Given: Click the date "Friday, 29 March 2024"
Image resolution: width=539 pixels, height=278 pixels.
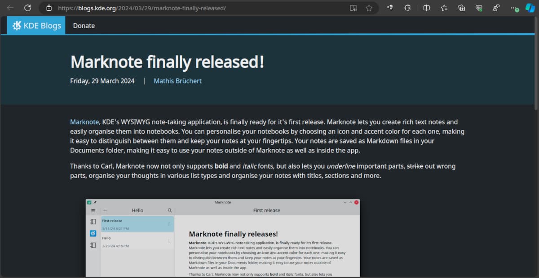Looking at the screenshot, I should [102, 81].
